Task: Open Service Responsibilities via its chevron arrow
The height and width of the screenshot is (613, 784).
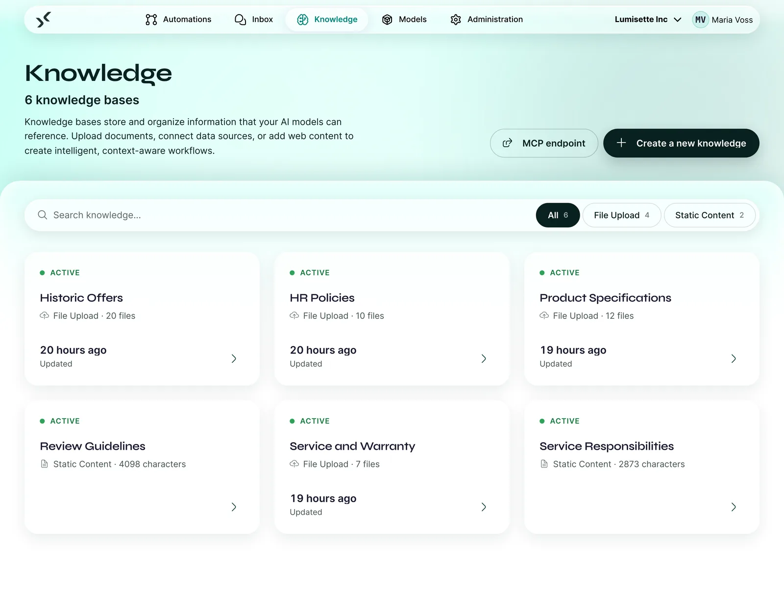Action: (x=734, y=507)
